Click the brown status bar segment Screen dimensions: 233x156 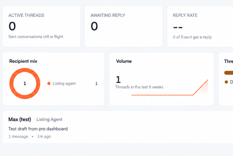pyautogui.click(x=229, y=73)
